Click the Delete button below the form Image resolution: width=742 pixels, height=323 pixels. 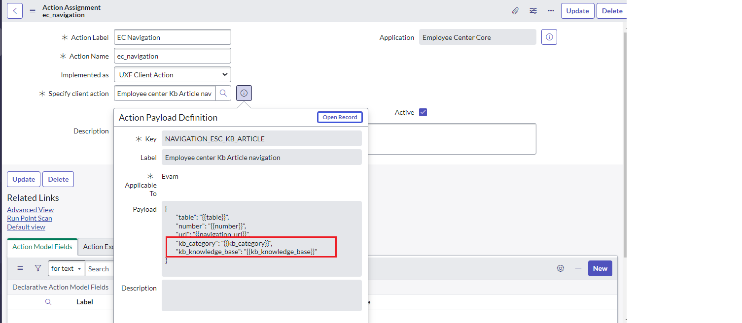coord(58,179)
